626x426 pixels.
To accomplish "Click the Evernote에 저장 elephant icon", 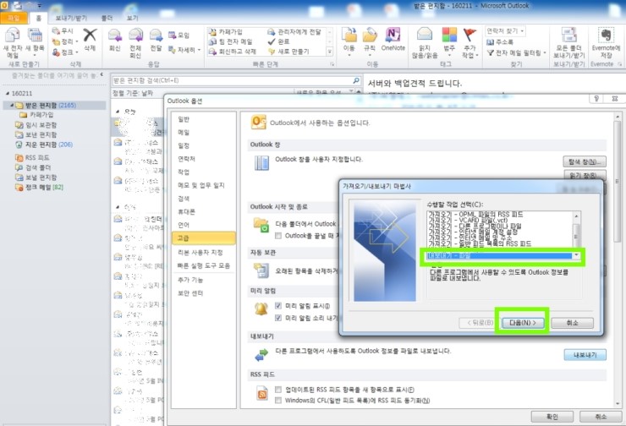I will click(x=607, y=35).
